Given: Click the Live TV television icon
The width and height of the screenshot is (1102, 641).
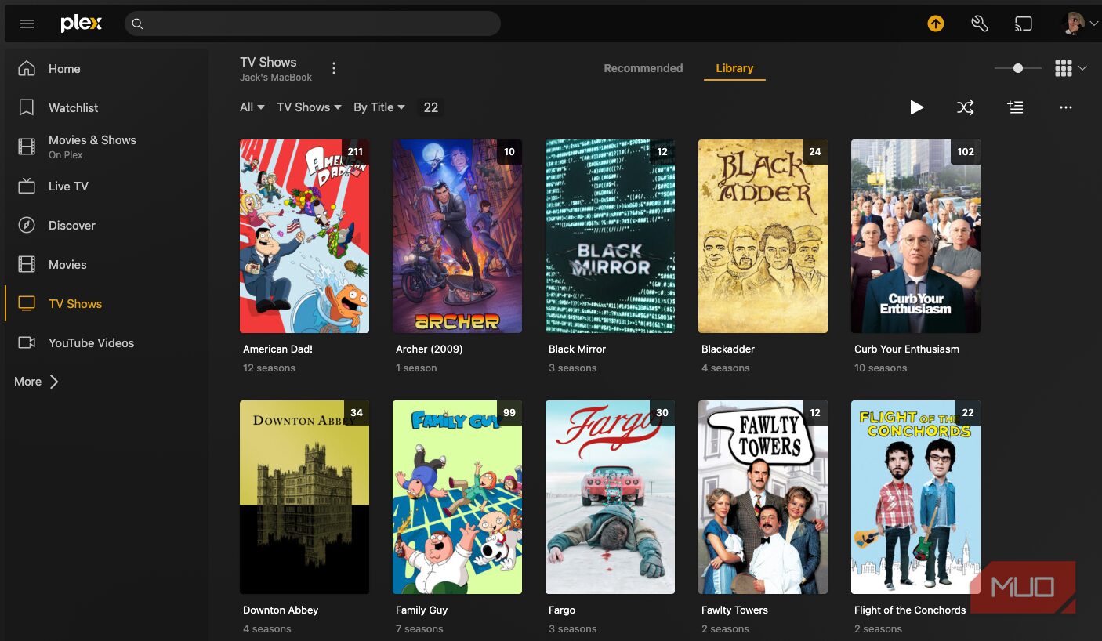Looking at the screenshot, I should 27,186.
